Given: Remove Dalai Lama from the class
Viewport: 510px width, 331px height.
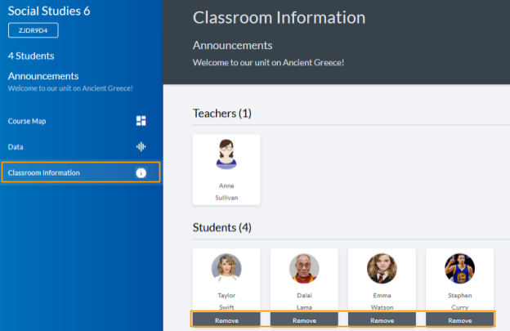Looking at the screenshot, I should (304, 320).
